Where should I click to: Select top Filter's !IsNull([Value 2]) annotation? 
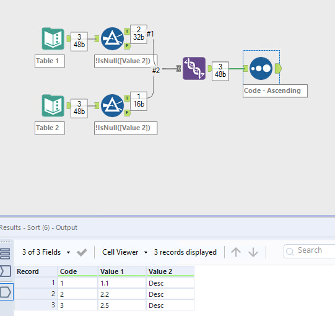coord(126,61)
